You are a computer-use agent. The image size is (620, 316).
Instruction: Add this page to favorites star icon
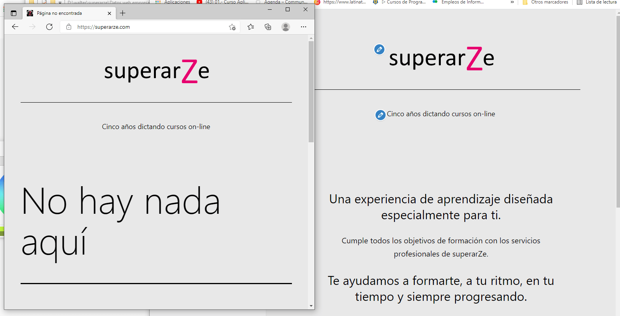point(232,27)
